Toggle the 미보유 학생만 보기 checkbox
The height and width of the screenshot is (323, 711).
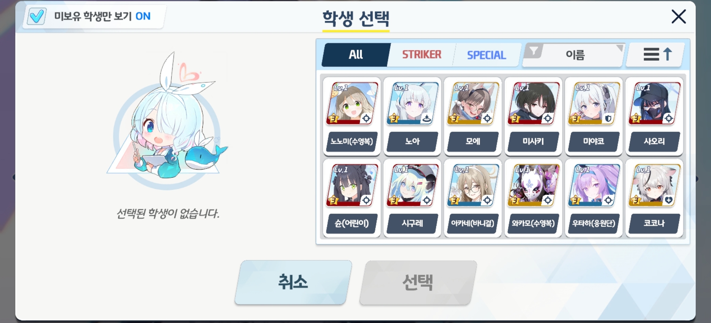pyautogui.click(x=36, y=16)
